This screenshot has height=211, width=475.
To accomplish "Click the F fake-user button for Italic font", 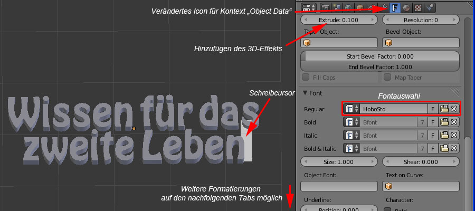I will click(x=433, y=136).
